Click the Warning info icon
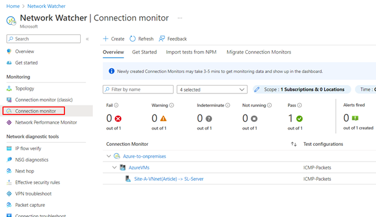376x217 pixels. pos(172,105)
